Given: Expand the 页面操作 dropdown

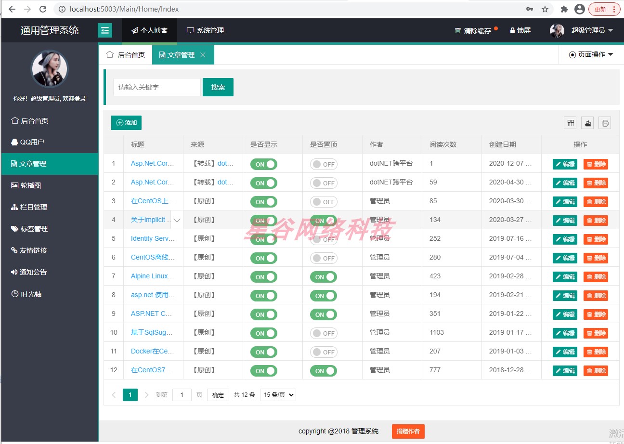Looking at the screenshot, I should click(591, 54).
